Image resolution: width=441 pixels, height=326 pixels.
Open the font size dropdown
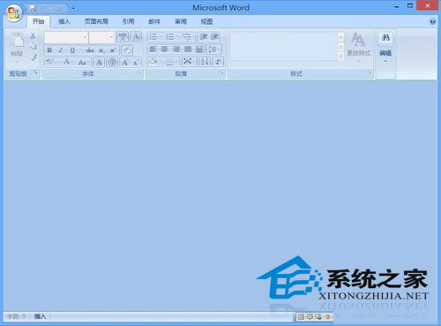(111, 37)
